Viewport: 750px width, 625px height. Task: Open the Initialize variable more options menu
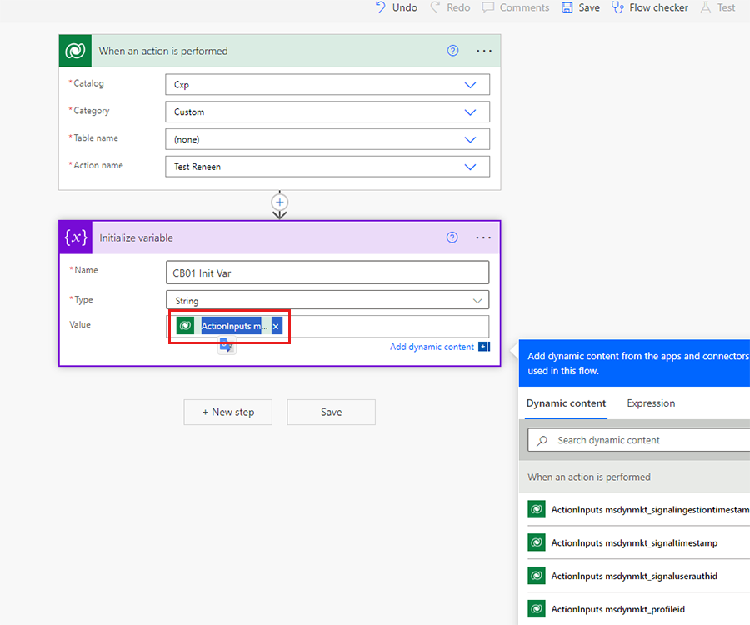tap(483, 237)
